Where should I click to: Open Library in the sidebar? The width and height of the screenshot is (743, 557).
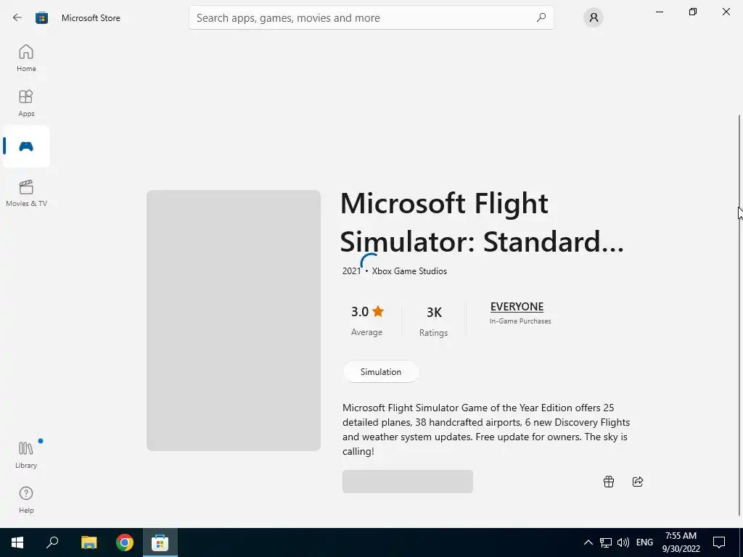click(x=26, y=455)
